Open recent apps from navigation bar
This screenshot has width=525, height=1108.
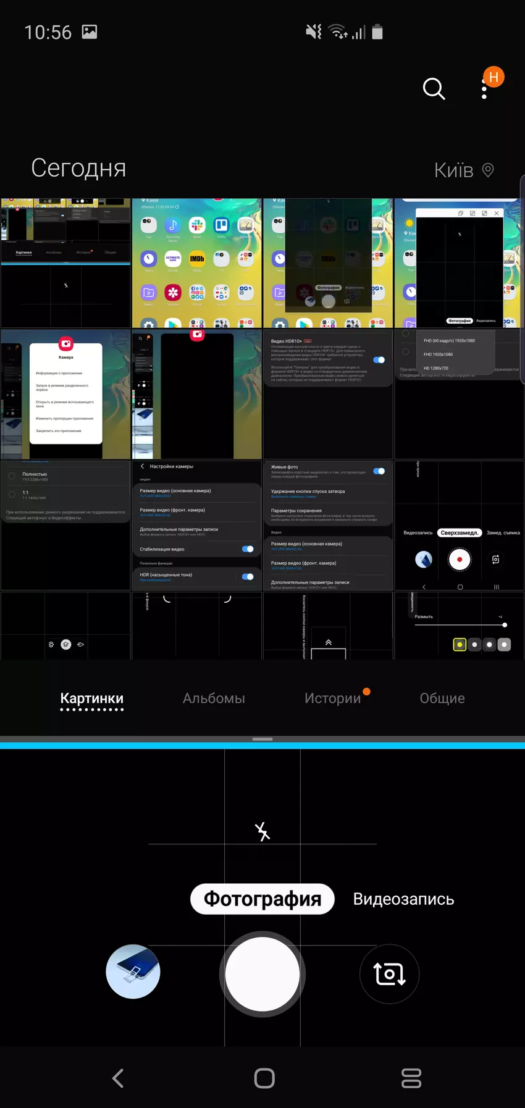(411, 1078)
